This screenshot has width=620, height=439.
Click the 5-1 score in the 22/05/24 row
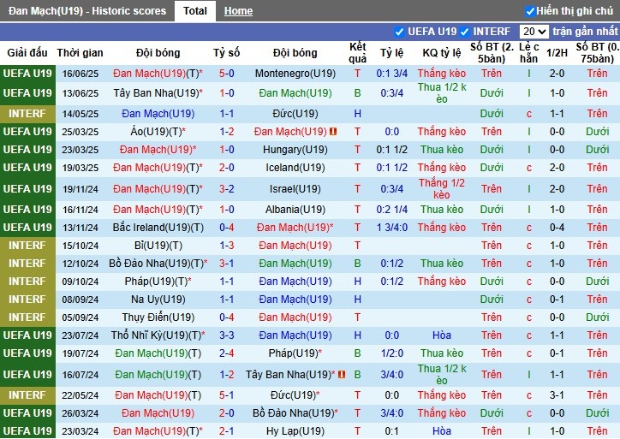pyautogui.click(x=227, y=395)
